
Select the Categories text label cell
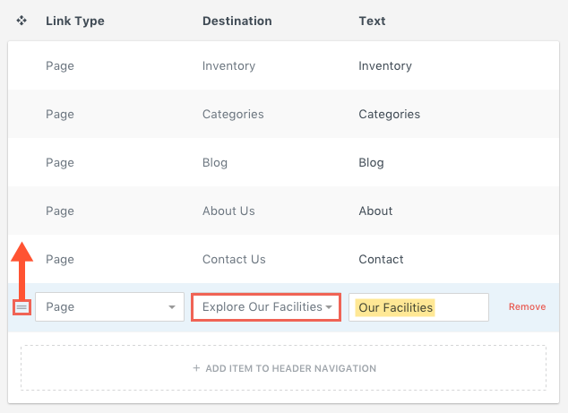point(390,114)
